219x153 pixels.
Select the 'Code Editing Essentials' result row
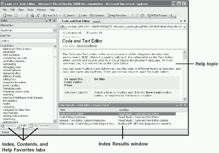pos(117,117)
